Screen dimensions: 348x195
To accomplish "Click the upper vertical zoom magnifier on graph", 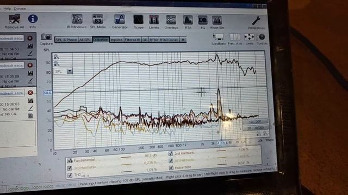I will point(57,57).
